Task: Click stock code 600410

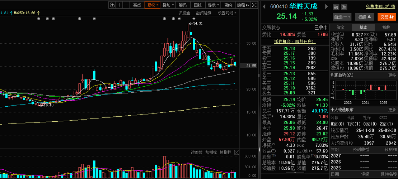Action: [279, 6]
